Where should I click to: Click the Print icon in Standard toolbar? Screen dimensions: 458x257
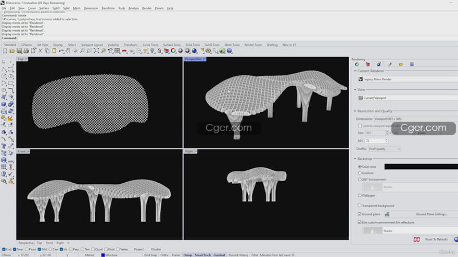click(26, 51)
